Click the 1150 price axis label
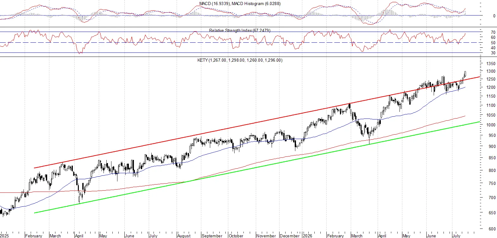The image size is (497, 238). (491, 96)
